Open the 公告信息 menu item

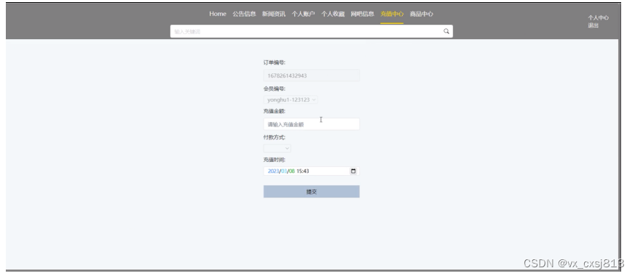tap(244, 14)
